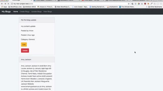163x91 pixels.
Task: Click the down-arrow download extension icon
Action: pos(135,4)
